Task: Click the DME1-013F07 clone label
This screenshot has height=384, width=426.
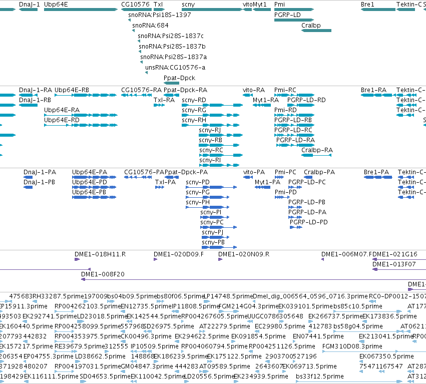Action: coord(394,264)
